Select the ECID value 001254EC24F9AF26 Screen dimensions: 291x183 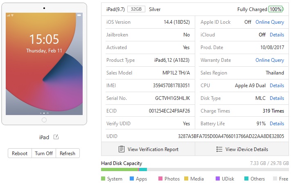169,111
